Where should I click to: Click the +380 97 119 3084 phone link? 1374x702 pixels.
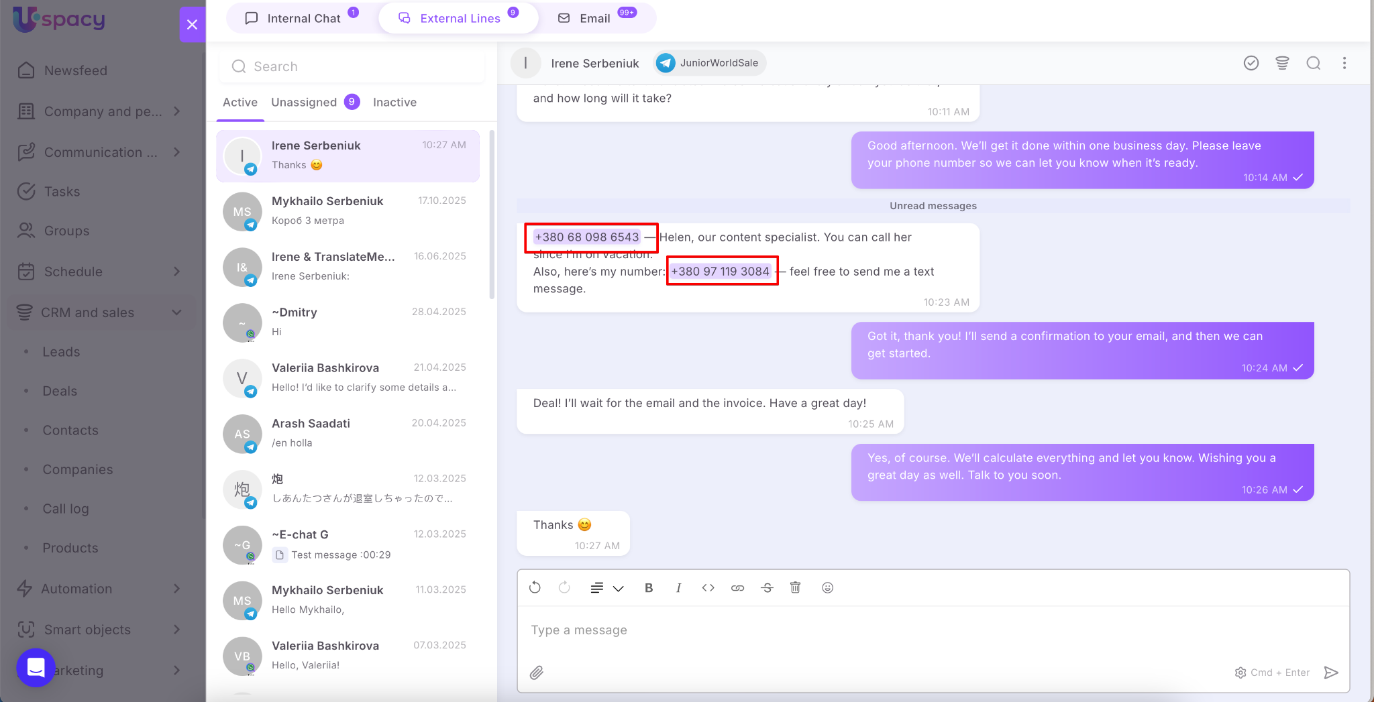pyautogui.click(x=720, y=272)
